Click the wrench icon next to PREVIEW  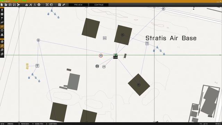tap(63, 5)
